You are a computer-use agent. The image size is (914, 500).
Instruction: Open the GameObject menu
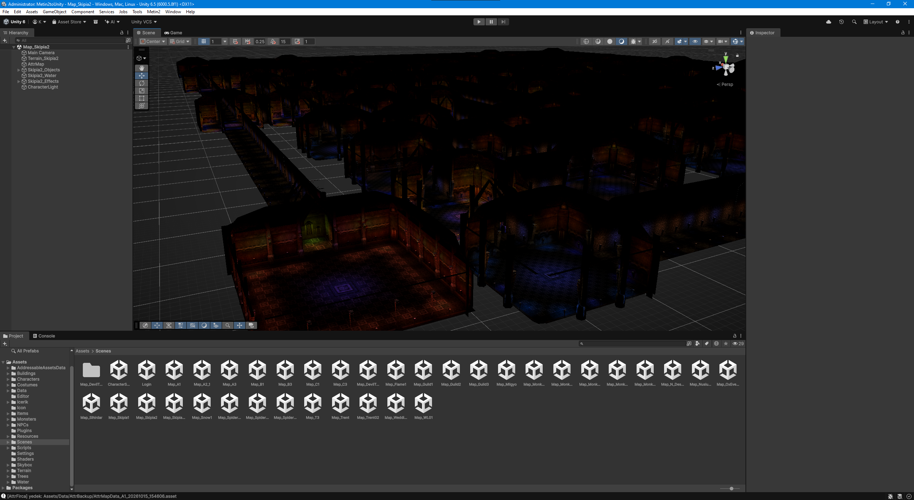(54, 12)
